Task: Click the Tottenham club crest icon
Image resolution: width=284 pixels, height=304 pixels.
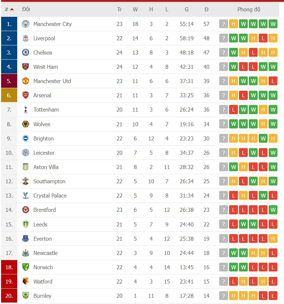Action: [x=25, y=110]
